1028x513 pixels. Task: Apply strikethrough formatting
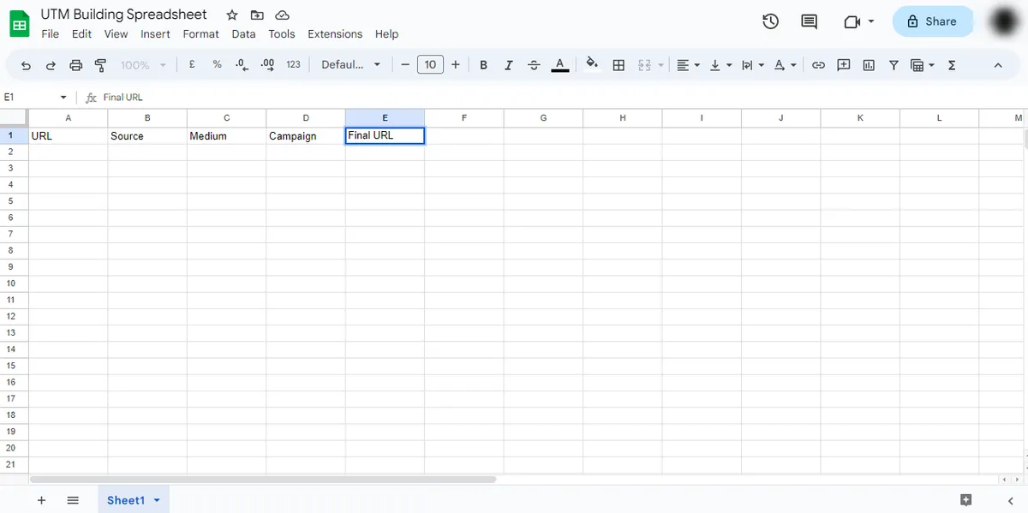click(x=534, y=64)
